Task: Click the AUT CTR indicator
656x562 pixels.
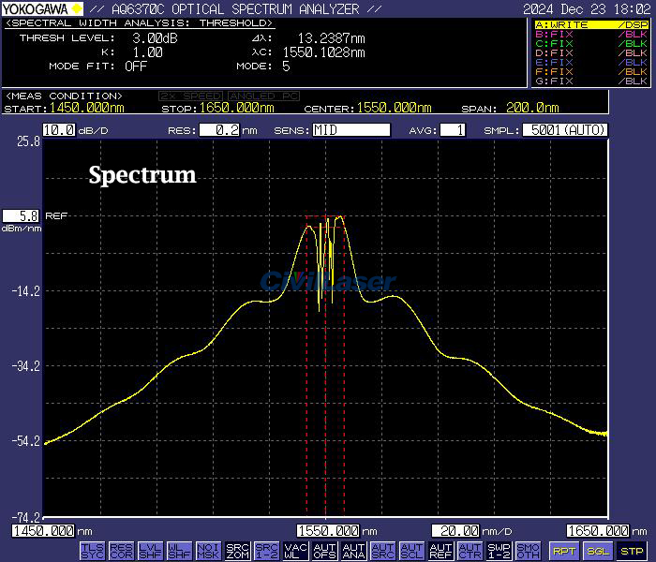Action: tap(470, 551)
